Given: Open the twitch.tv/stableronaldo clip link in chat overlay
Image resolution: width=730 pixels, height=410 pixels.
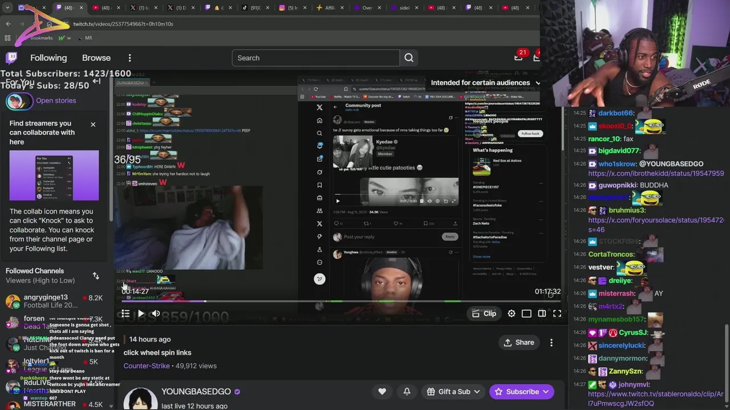Looking at the screenshot, I should tap(655, 399).
